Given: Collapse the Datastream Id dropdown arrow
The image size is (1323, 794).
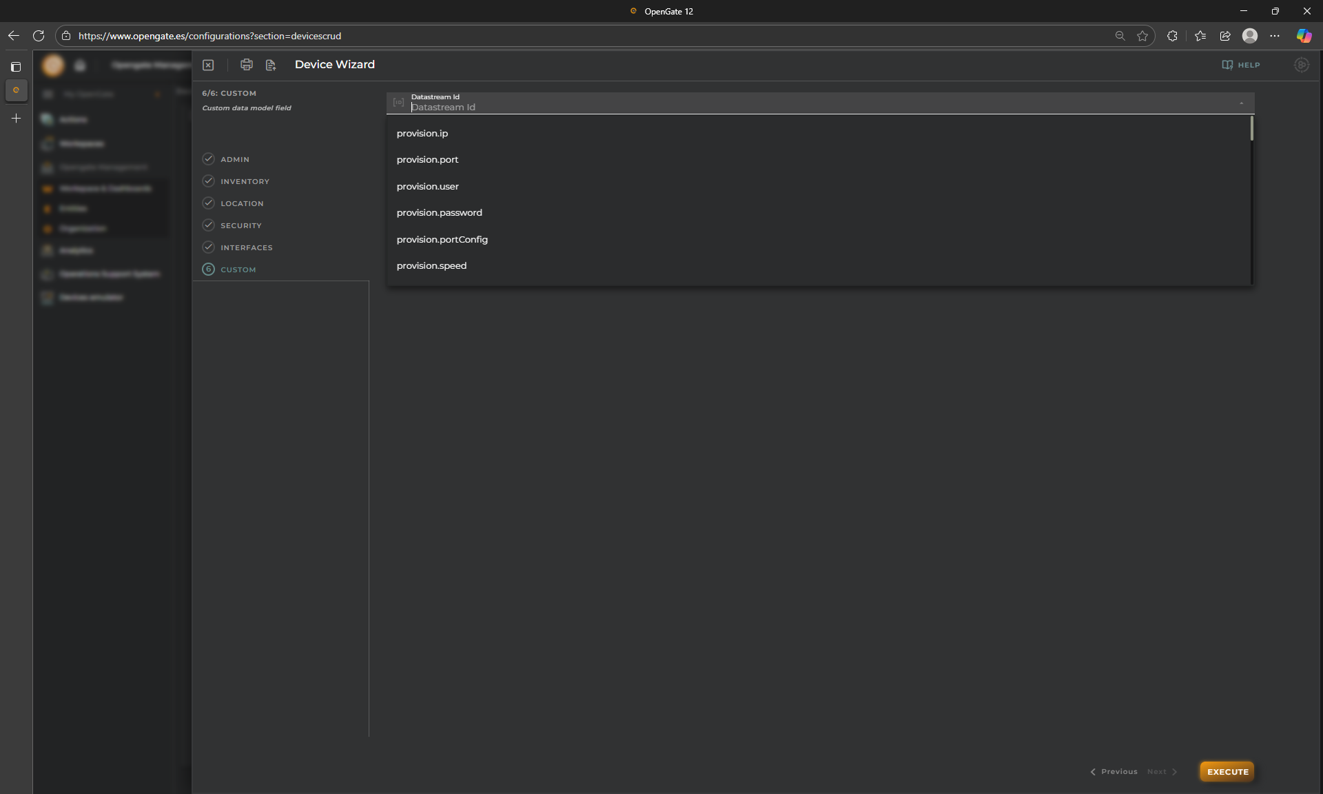Looking at the screenshot, I should click(1241, 103).
